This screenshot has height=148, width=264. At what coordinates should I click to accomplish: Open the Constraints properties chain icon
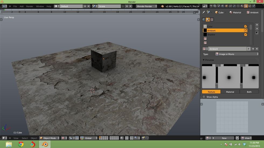(231, 6)
